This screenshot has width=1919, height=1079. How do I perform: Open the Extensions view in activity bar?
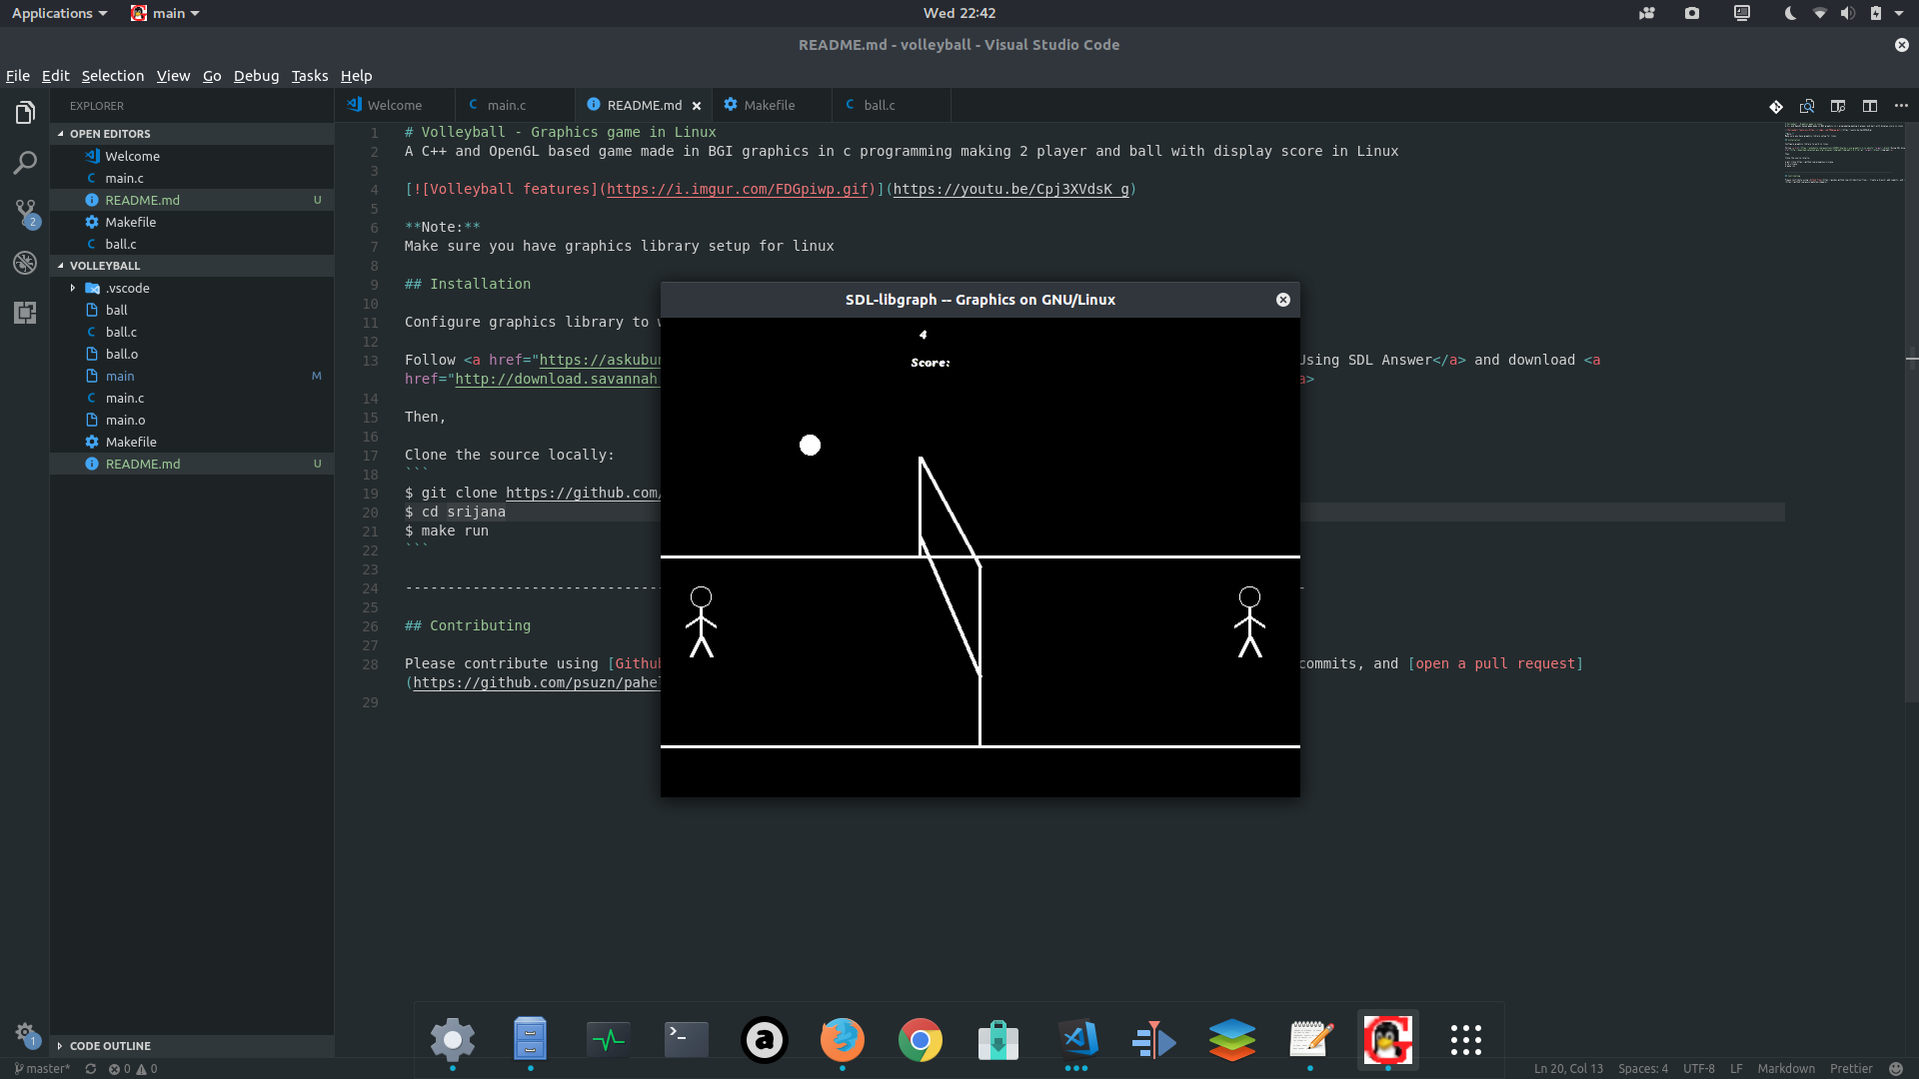pyautogui.click(x=25, y=313)
